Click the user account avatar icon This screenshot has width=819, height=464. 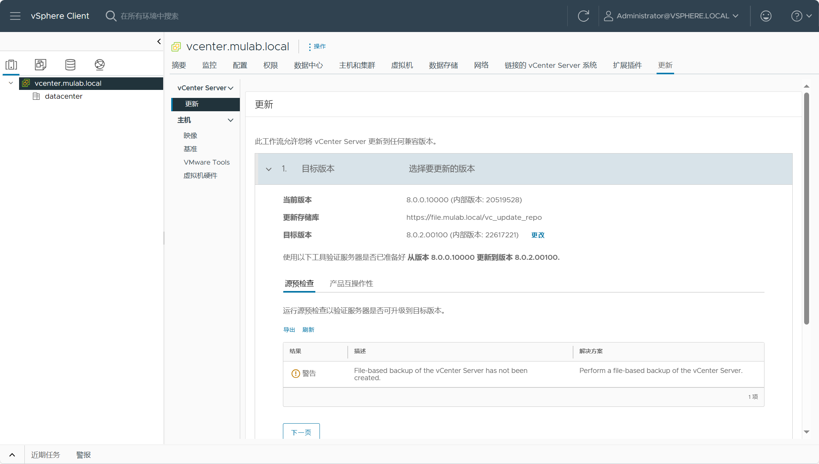(608, 16)
